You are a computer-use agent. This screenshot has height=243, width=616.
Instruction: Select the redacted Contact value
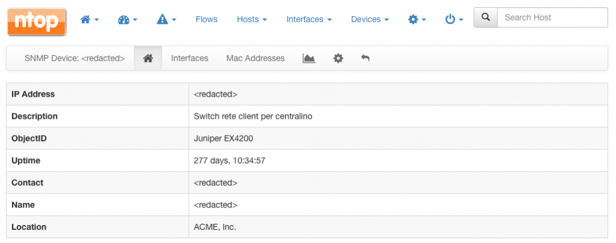coord(216,182)
